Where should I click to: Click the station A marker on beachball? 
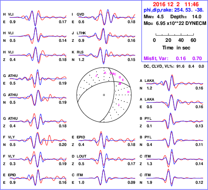pos(110,73)
